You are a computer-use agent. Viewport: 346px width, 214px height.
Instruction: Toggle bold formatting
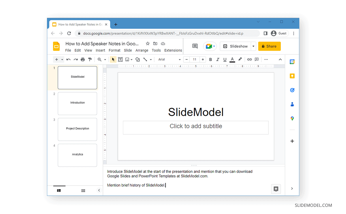pos(210,59)
